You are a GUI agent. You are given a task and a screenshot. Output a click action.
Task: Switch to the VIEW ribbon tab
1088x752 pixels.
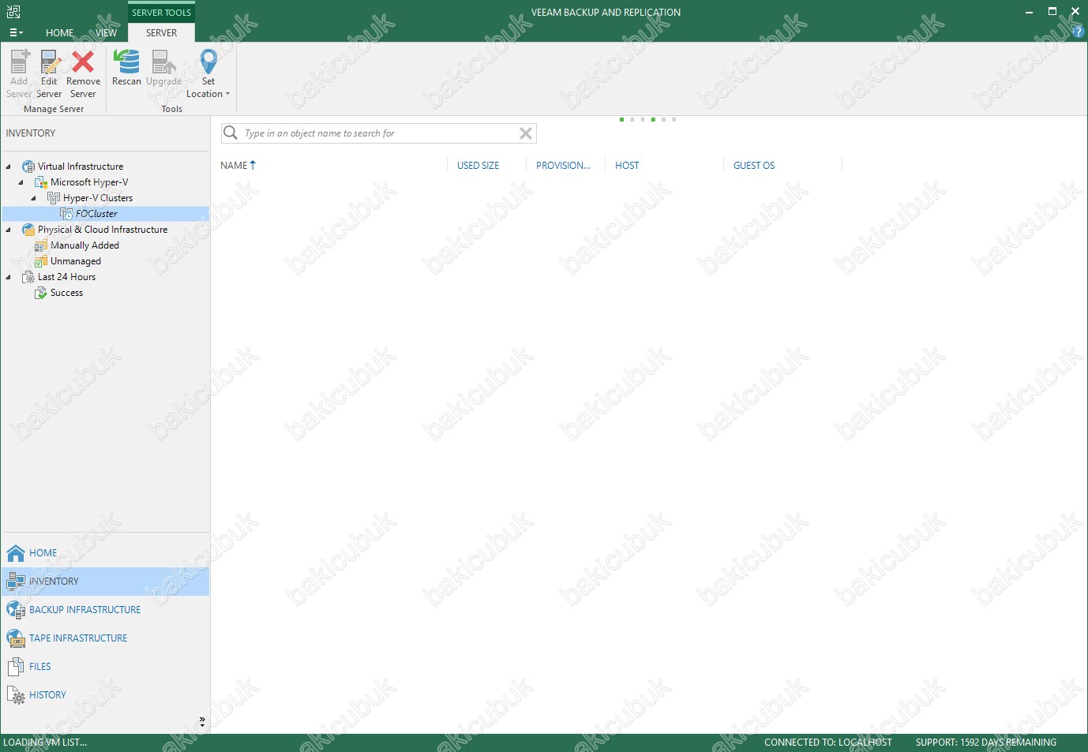point(107,33)
